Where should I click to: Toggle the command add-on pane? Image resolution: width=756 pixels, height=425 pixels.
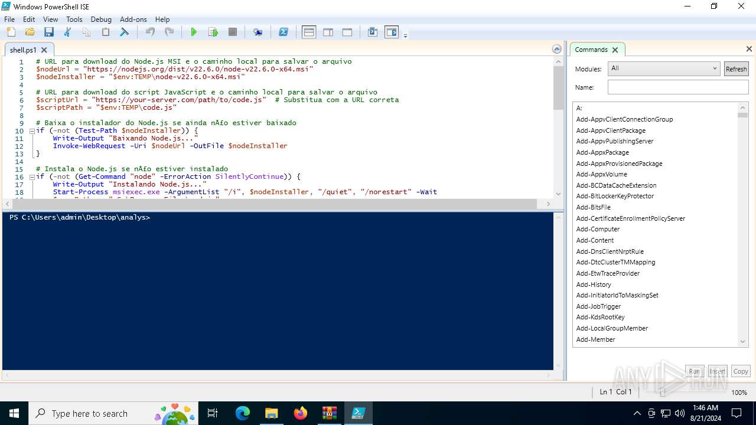pyautogui.click(x=392, y=32)
